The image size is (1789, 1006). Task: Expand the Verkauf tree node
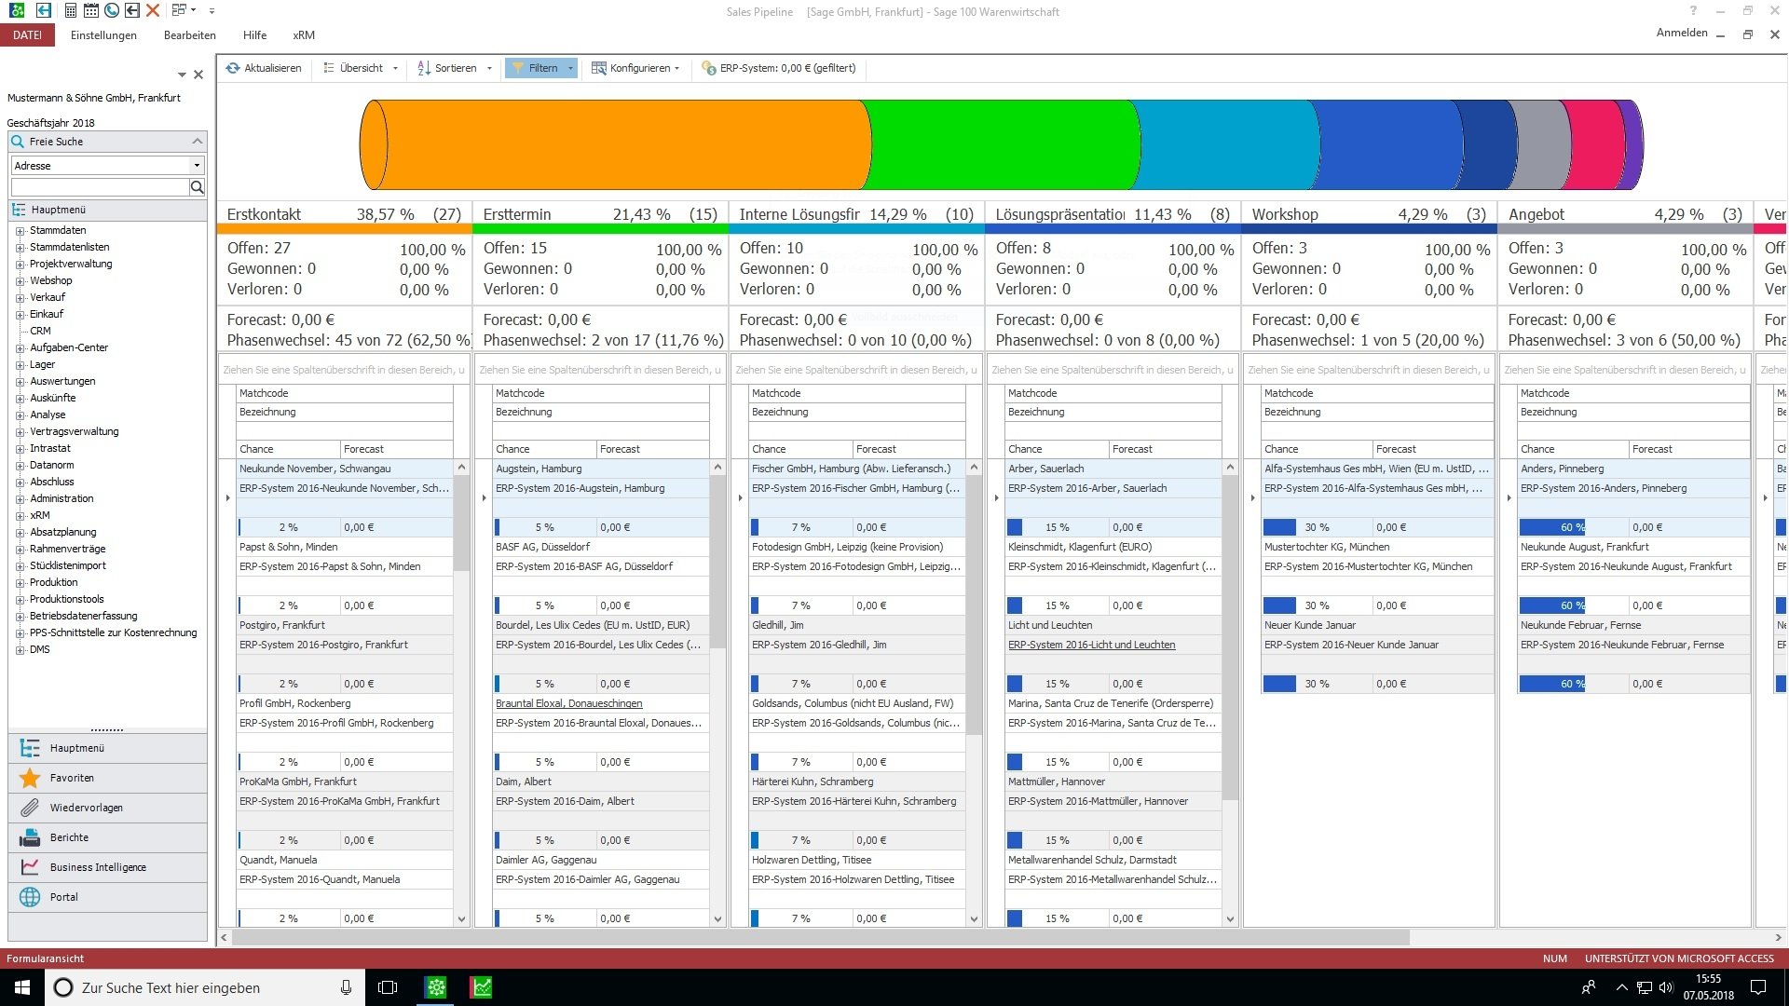[20, 298]
